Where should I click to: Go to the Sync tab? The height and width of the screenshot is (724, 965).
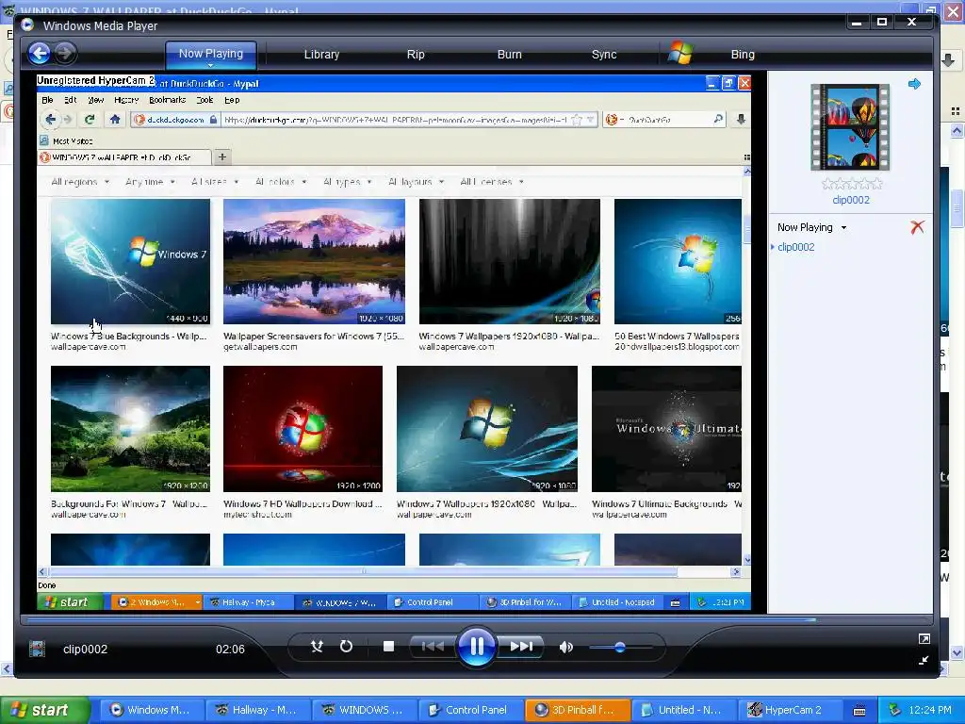[x=604, y=54]
